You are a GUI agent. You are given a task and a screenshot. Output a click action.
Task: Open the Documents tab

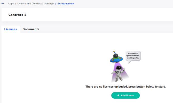31,29
